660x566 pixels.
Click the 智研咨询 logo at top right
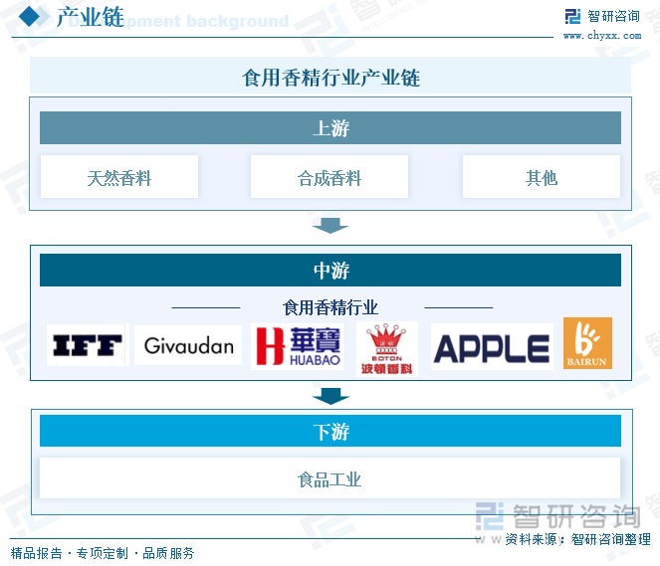point(602,17)
